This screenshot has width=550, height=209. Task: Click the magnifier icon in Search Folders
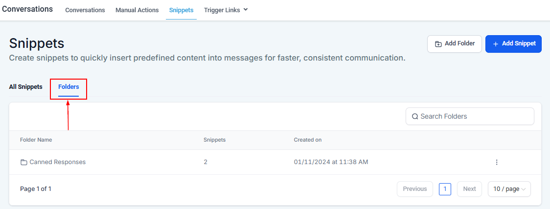tap(415, 116)
